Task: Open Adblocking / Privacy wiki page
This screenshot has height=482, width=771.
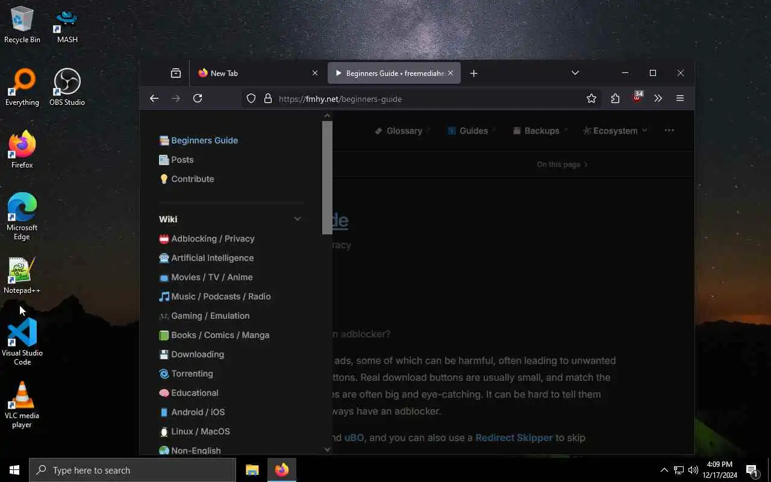Action: point(207,239)
